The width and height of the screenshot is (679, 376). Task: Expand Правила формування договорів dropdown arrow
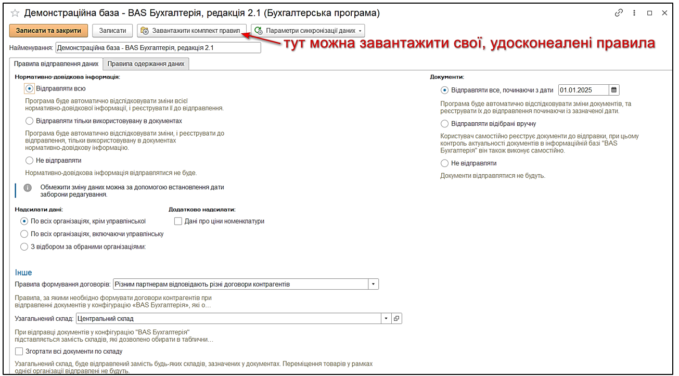(x=374, y=284)
